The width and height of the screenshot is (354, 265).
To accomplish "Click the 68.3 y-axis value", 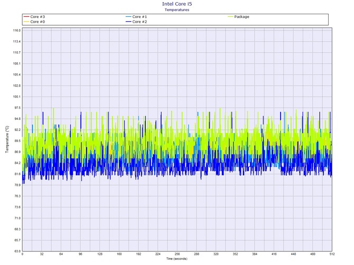I will 17,229.
